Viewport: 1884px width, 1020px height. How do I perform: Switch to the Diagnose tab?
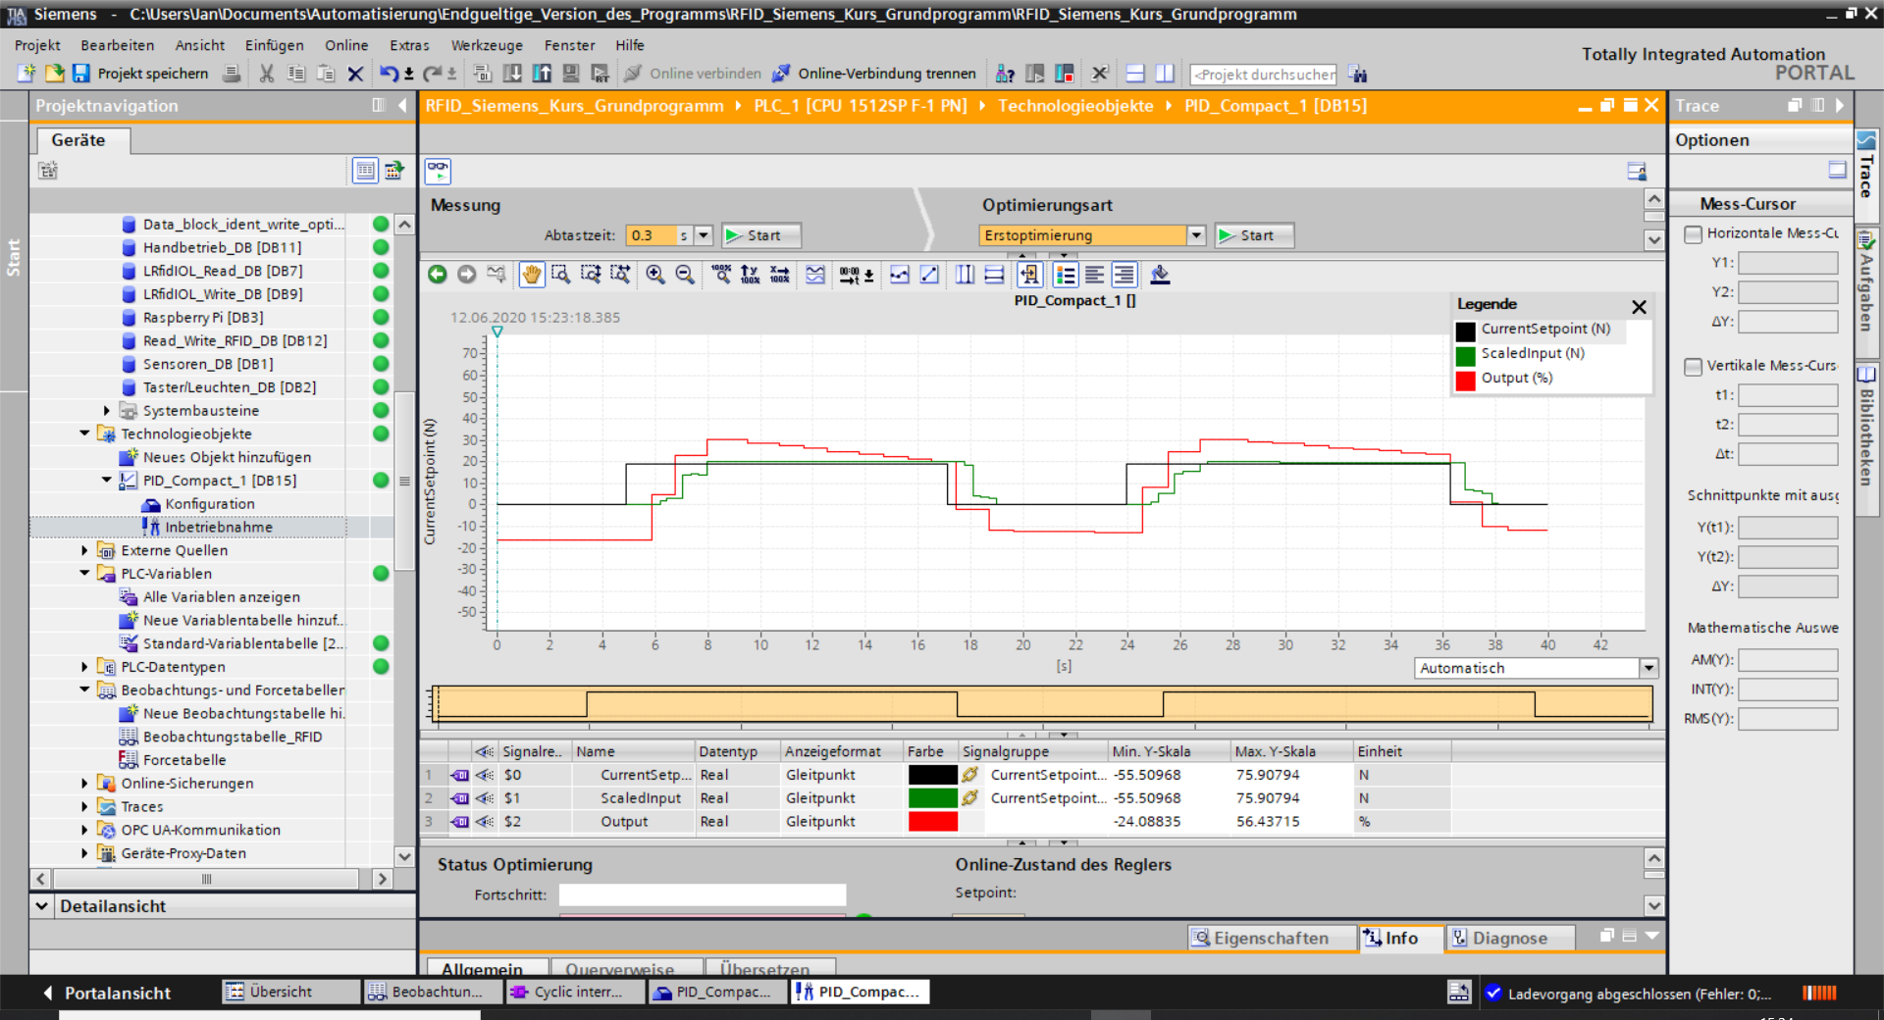tap(1509, 938)
